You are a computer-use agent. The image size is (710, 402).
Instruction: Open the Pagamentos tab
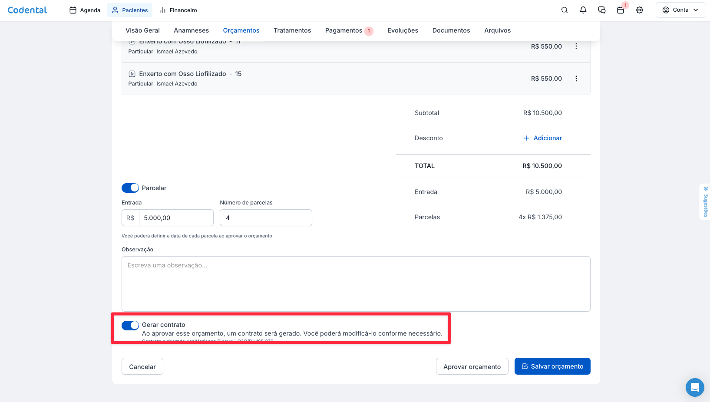343,30
